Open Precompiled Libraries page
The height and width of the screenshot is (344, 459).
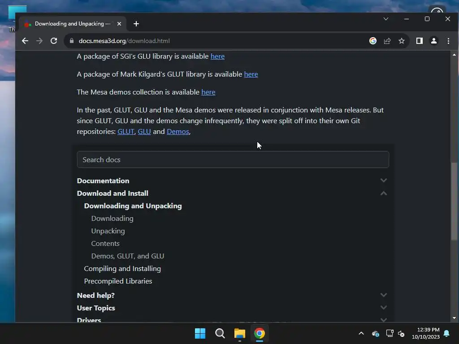(x=118, y=281)
